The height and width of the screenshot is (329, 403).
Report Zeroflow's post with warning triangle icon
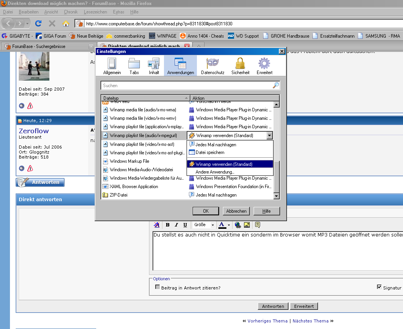[x=30, y=168]
